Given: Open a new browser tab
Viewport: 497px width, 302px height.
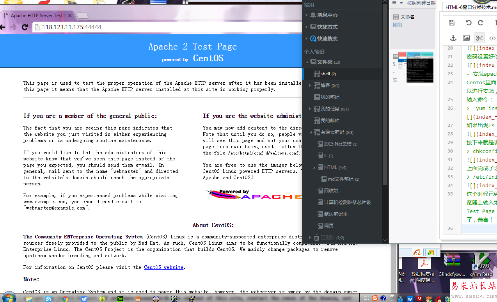Looking at the screenshot, I should pos(82,16).
